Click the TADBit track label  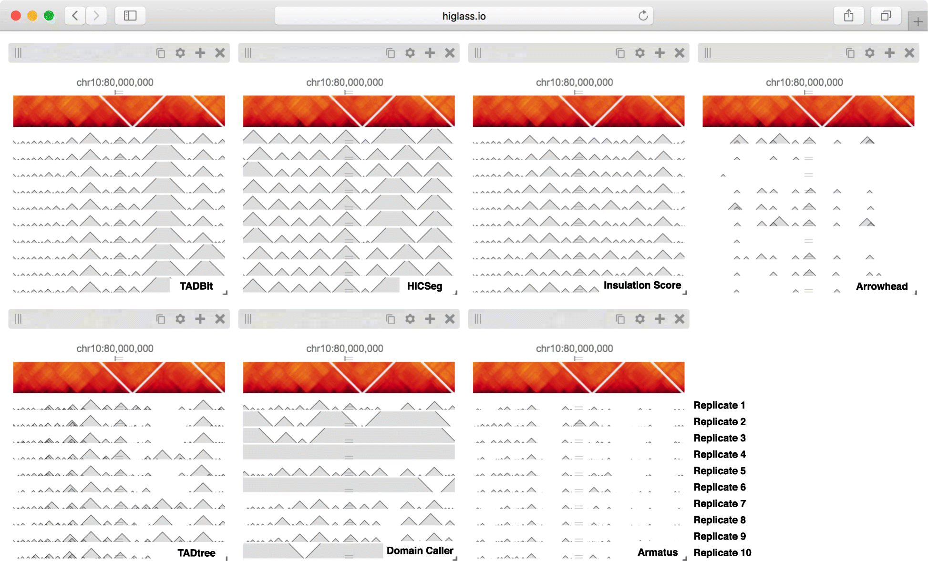[x=196, y=286]
